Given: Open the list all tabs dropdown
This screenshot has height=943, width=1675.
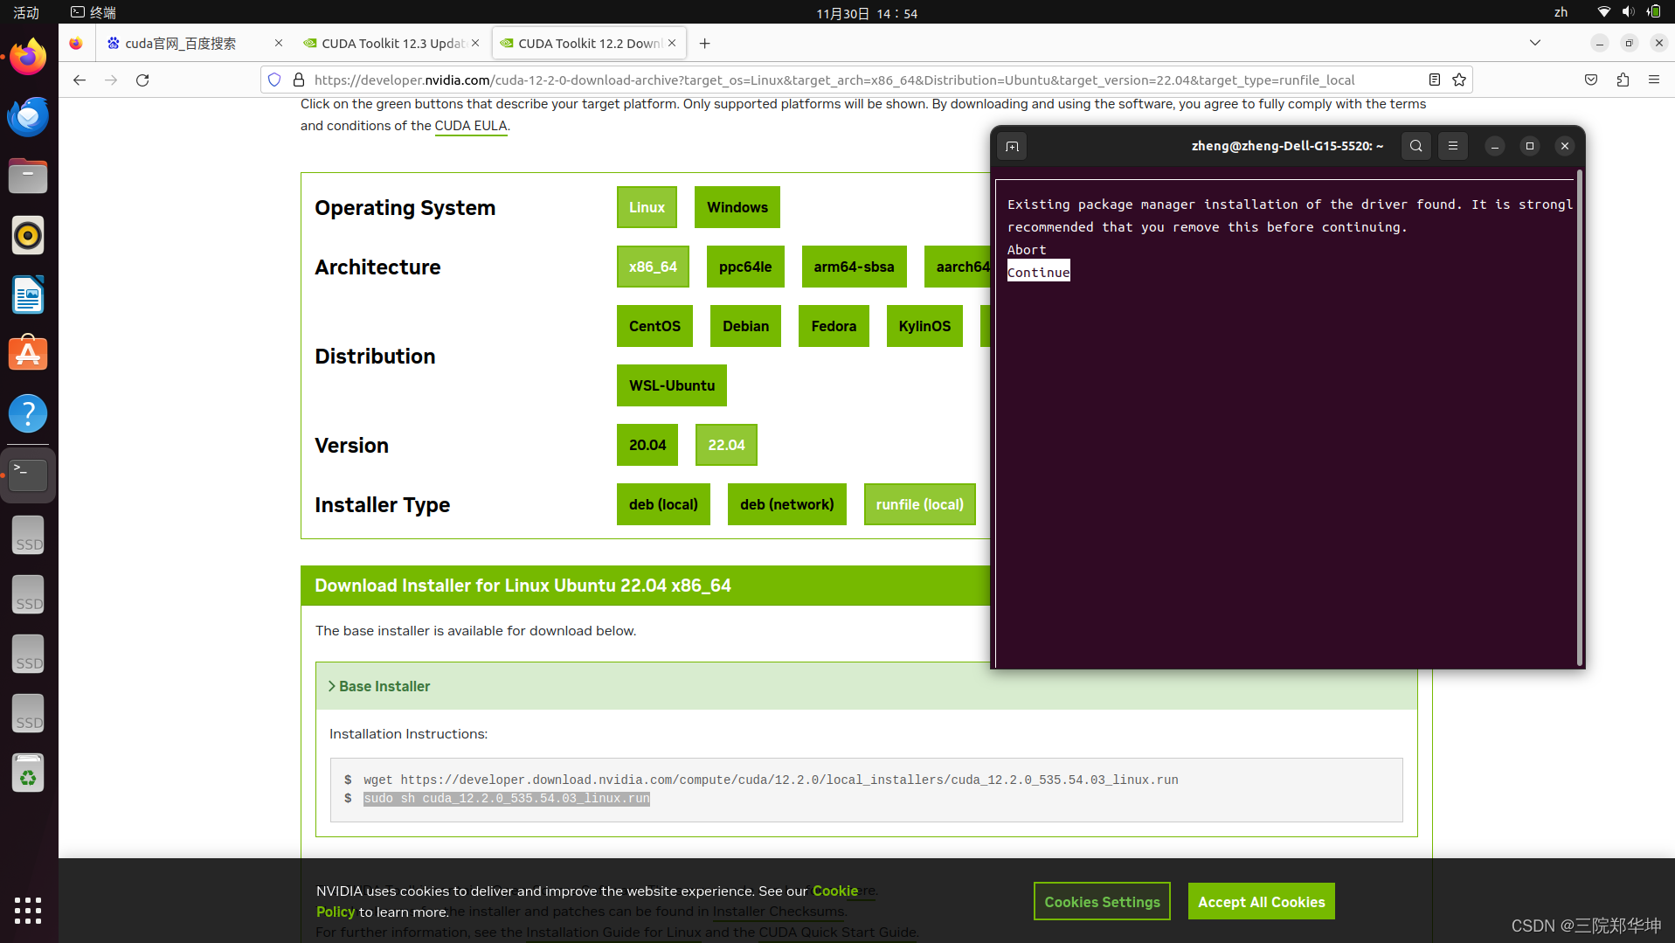Looking at the screenshot, I should click(1534, 43).
